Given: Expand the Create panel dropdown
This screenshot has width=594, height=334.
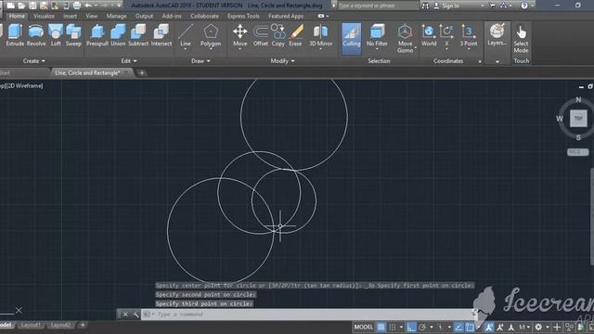Looking at the screenshot, I should (33, 60).
